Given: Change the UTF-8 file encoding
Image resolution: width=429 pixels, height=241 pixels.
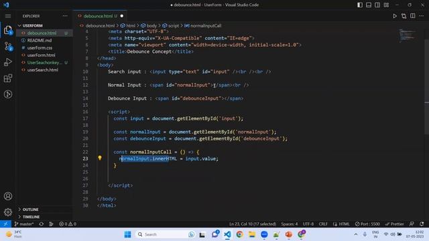Looking at the screenshot, I should 308,224.
